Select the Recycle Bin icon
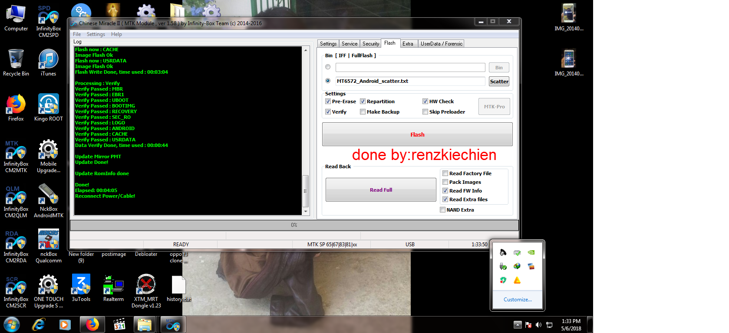This screenshot has height=333, width=729. coord(16,63)
